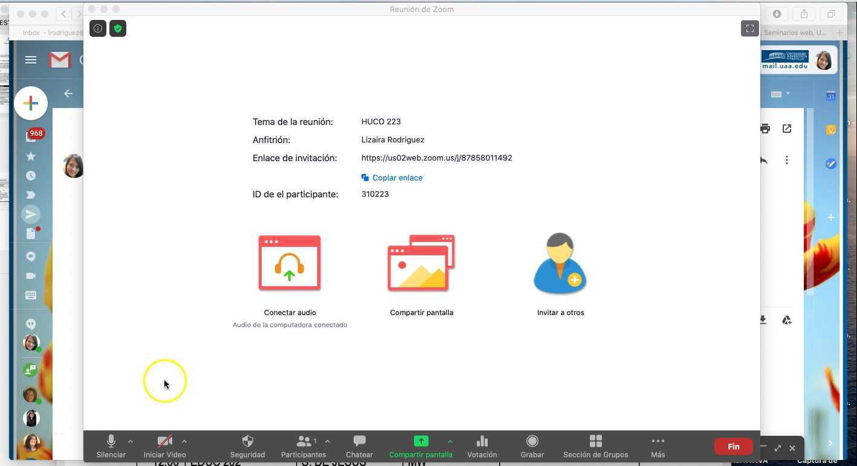This screenshot has height=466, width=857.
Task: Enter full screen in Zoom window
Action: 749,28
